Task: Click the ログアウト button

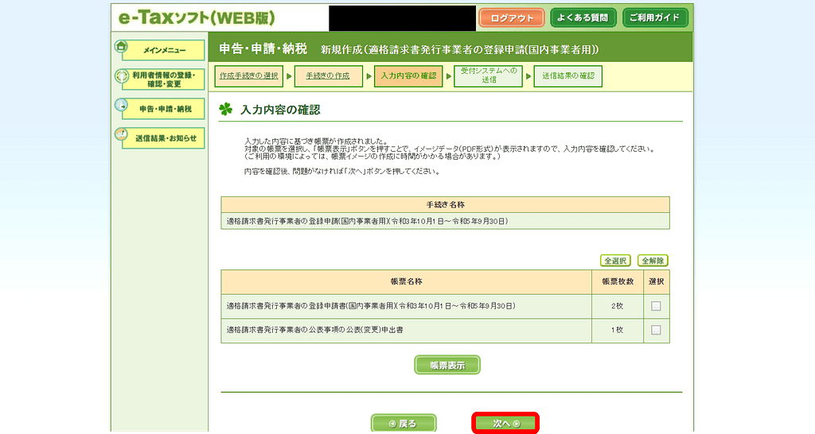Action: point(512,17)
